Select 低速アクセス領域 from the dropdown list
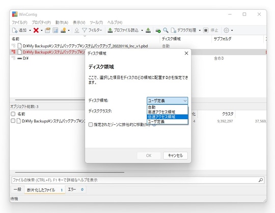This screenshot has height=213, width=275. 168,117
